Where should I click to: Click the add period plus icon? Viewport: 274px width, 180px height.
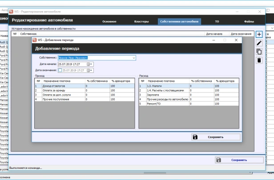259,34
